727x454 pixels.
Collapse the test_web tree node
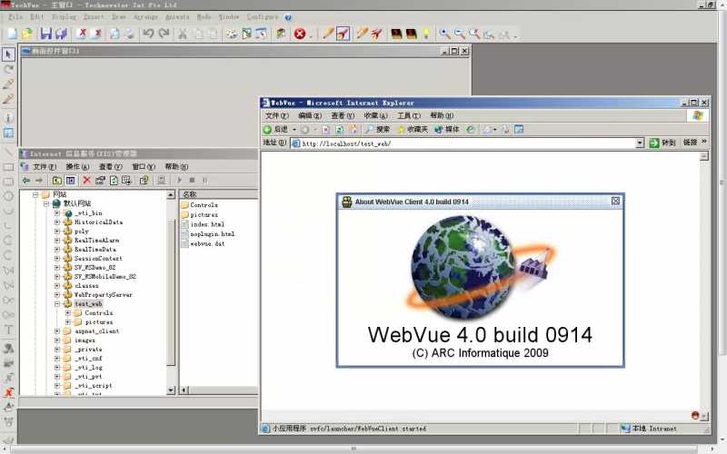[x=57, y=304]
